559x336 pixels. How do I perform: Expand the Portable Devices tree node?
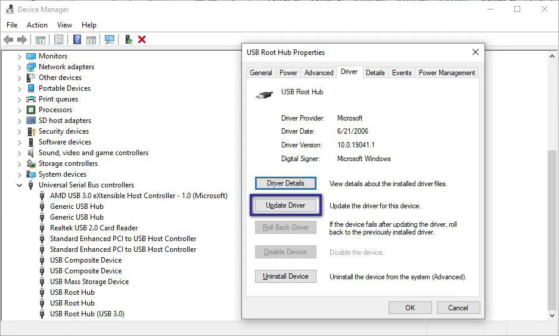(x=19, y=88)
